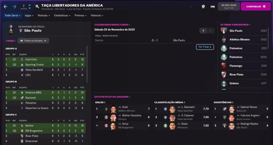Click the River Plate crest in recent winners

tap(224, 74)
